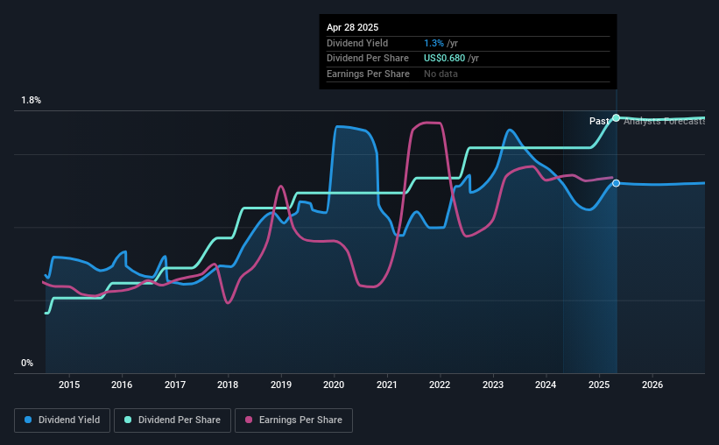Toggle the Earnings Per Share legend button
This screenshot has width=719, height=445.
click(x=293, y=420)
